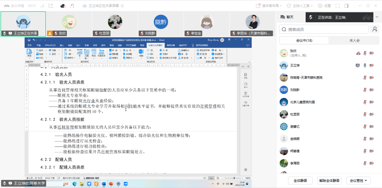Click the Word icon in the shared taskbar
382x188 pixels.
coord(104,184)
